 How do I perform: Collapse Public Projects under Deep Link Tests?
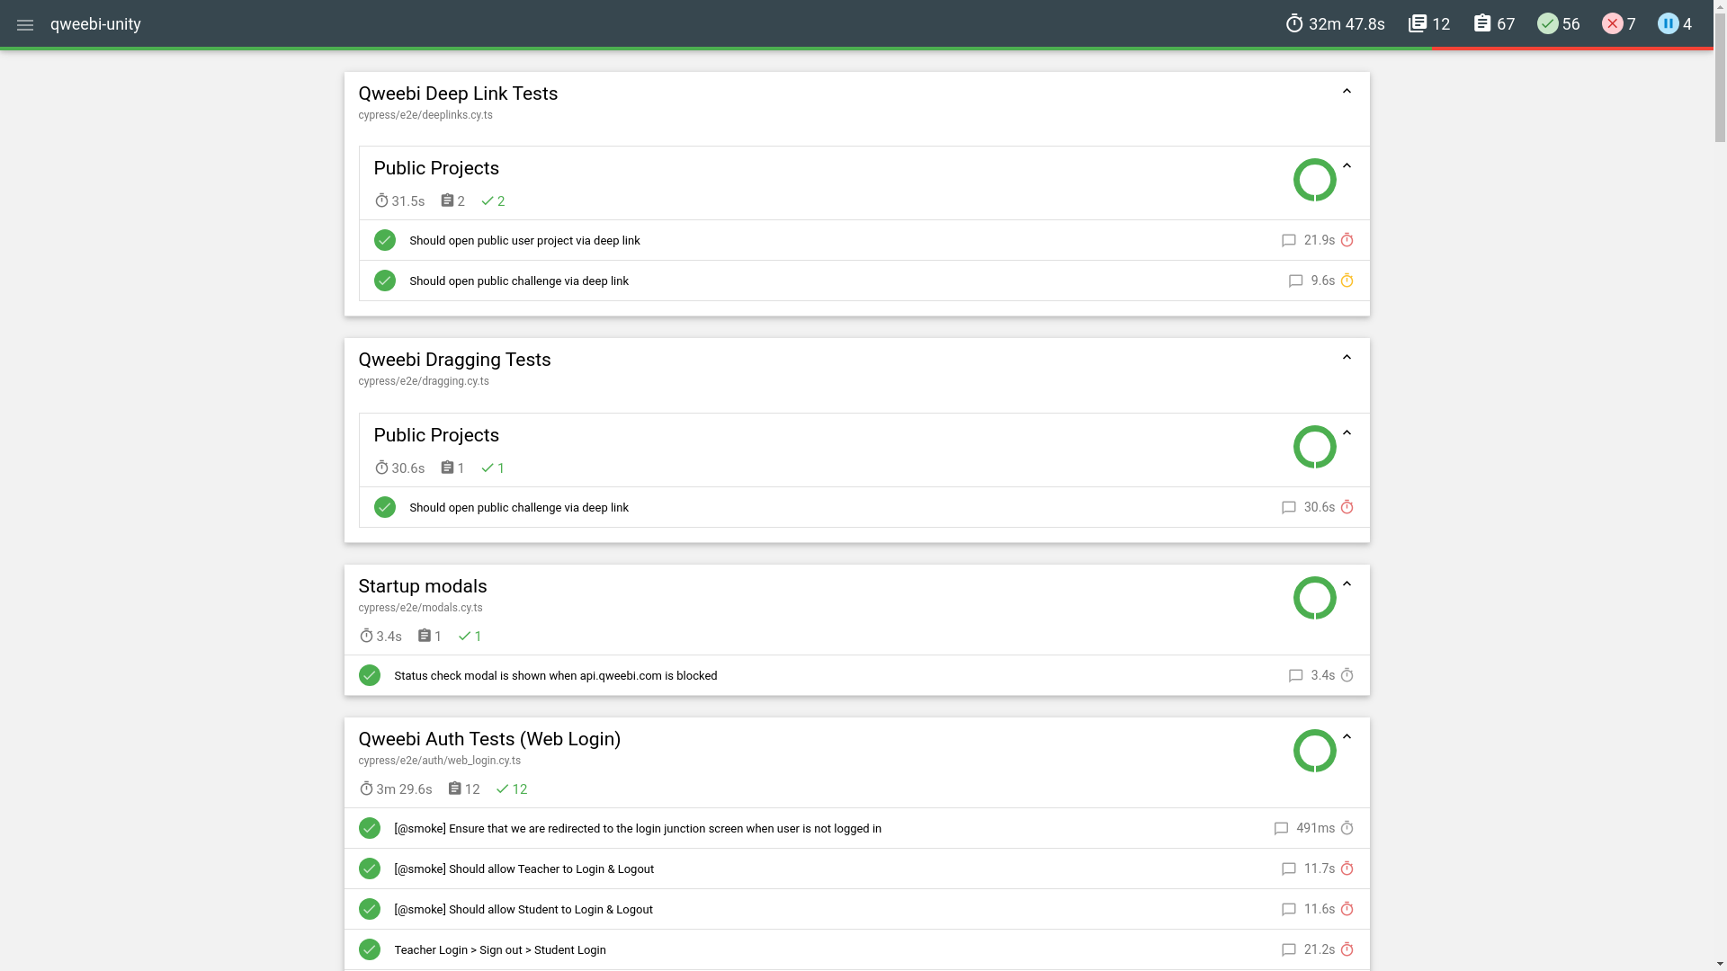tap(1347, 166)
